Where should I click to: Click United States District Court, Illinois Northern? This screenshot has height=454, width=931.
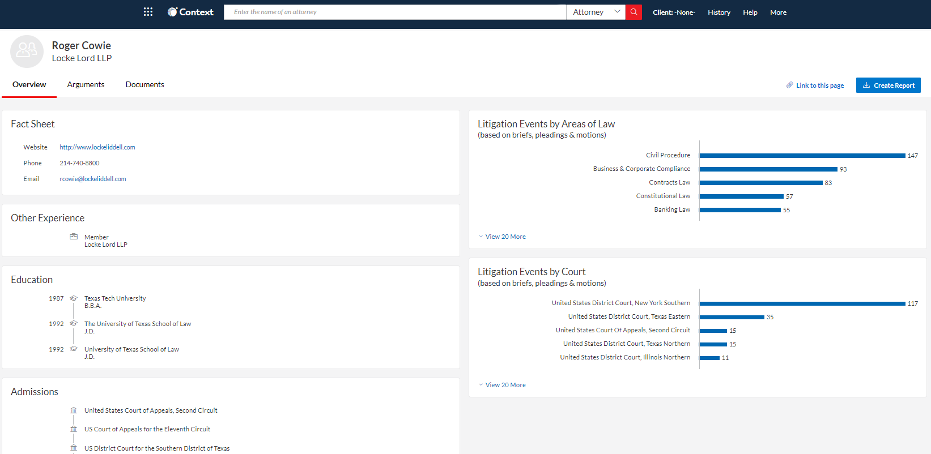point(625,357)
